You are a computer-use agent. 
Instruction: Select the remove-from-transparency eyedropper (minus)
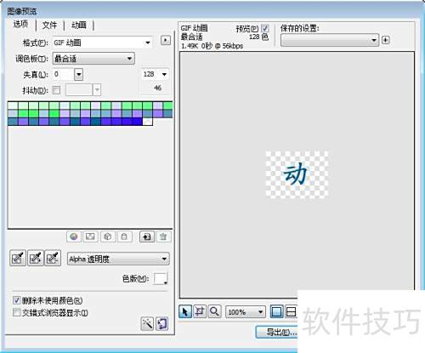(x=53, y=258)
